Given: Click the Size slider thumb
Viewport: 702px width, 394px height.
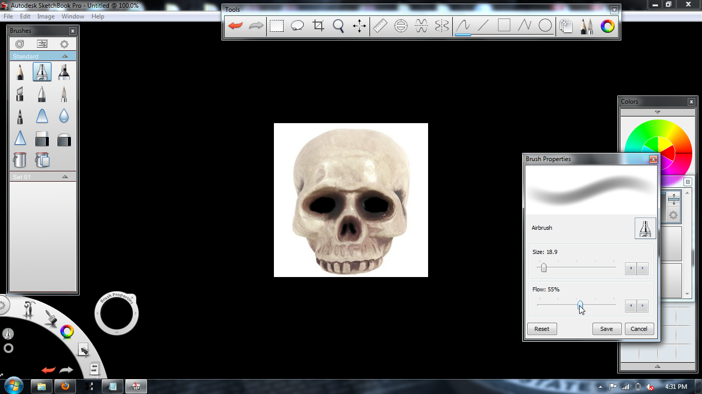Looking at the screenshot, I should click(543, 267).
